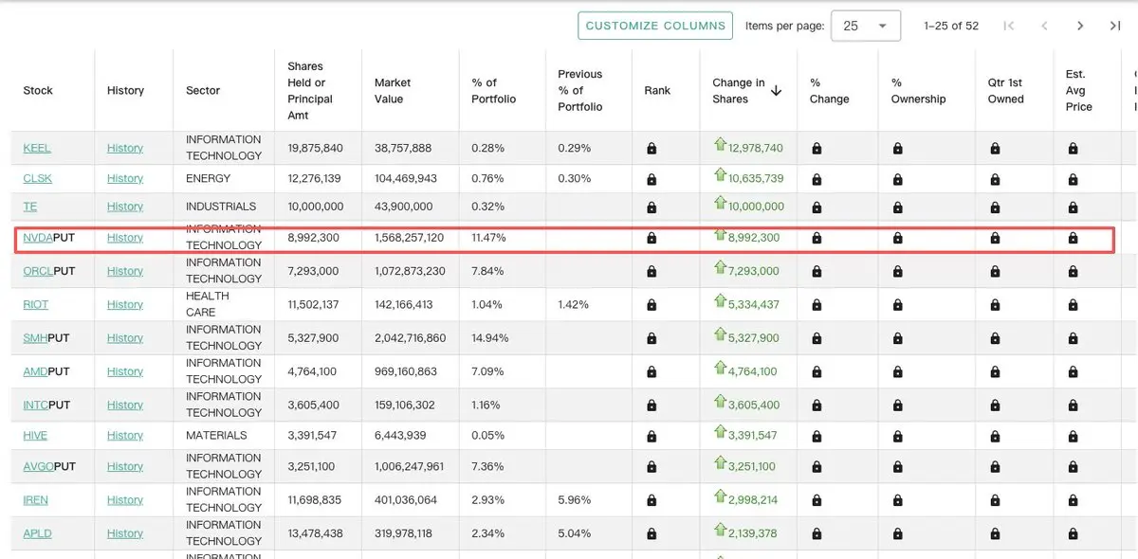
Task: Click green up arrow in NVDA row
Action: [720, 235]
